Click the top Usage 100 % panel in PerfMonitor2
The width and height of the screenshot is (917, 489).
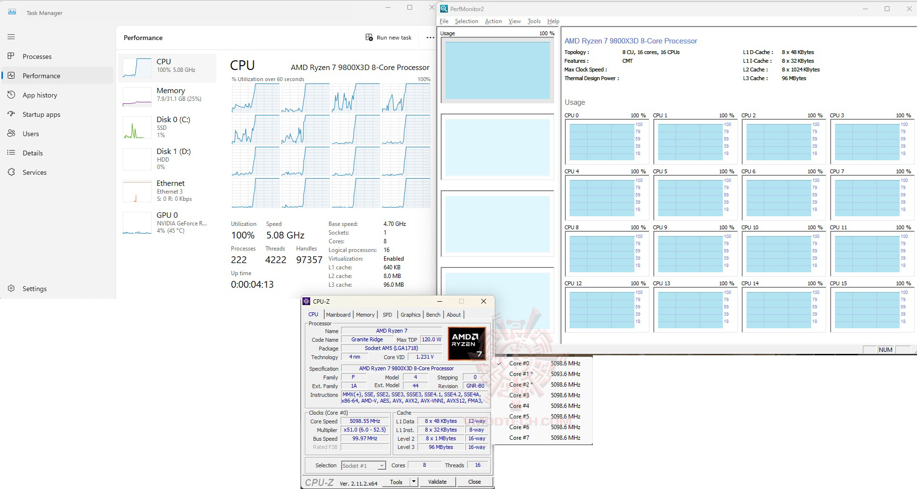click(x=498, y=70)
